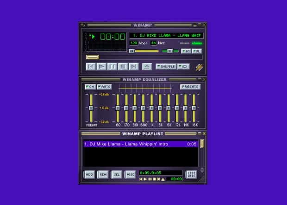Screen dimensions: 287x205
Task: Click the scrolling song title display
Action: 166,36
